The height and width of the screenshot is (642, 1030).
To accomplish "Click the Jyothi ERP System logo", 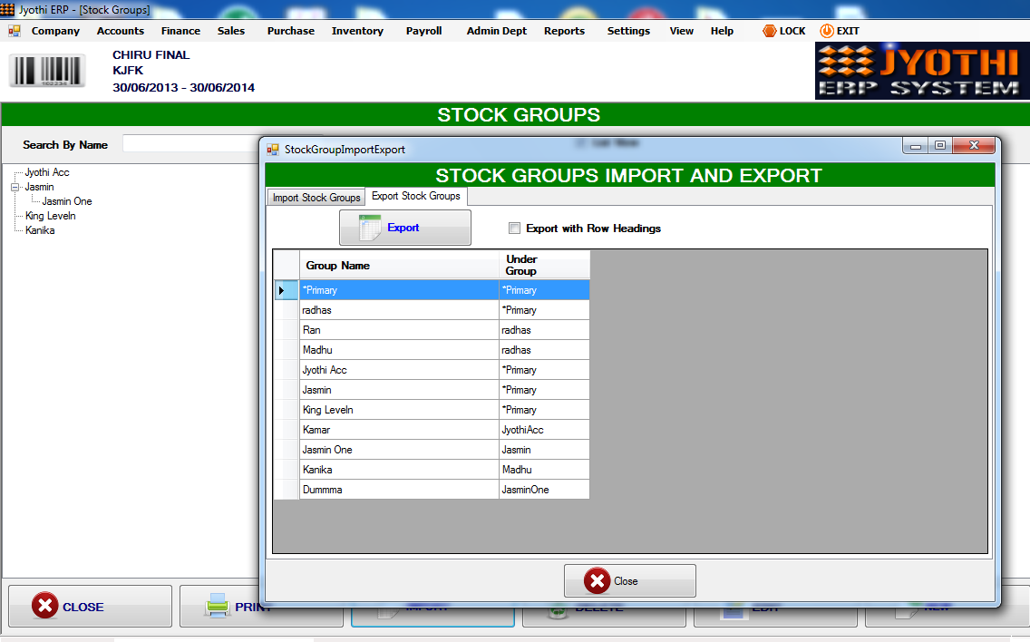I will pyautogui.click(x=920, y=70).
